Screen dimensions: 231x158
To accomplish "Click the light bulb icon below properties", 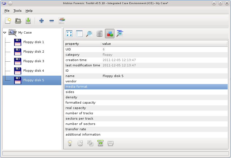I will tap(70, 143).
